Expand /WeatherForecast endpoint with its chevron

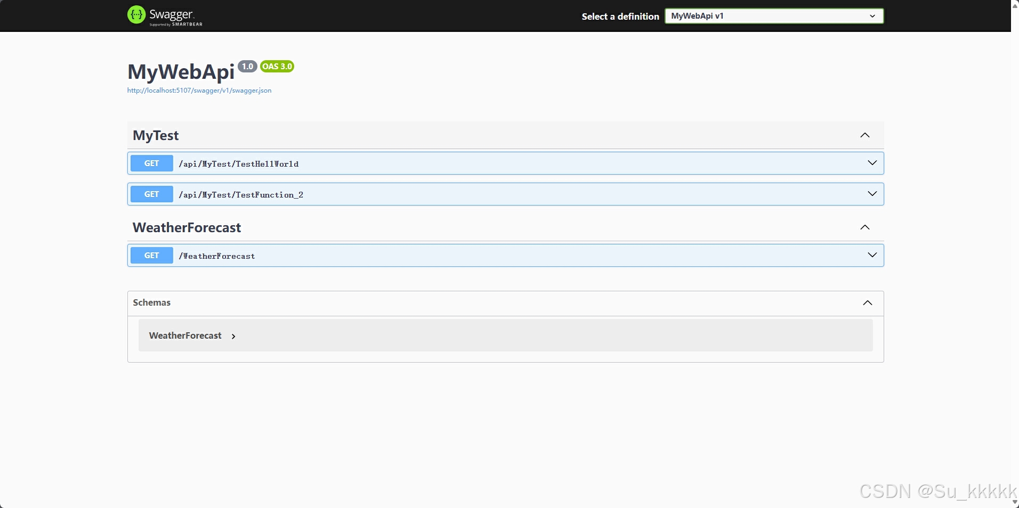coord(872,255)
